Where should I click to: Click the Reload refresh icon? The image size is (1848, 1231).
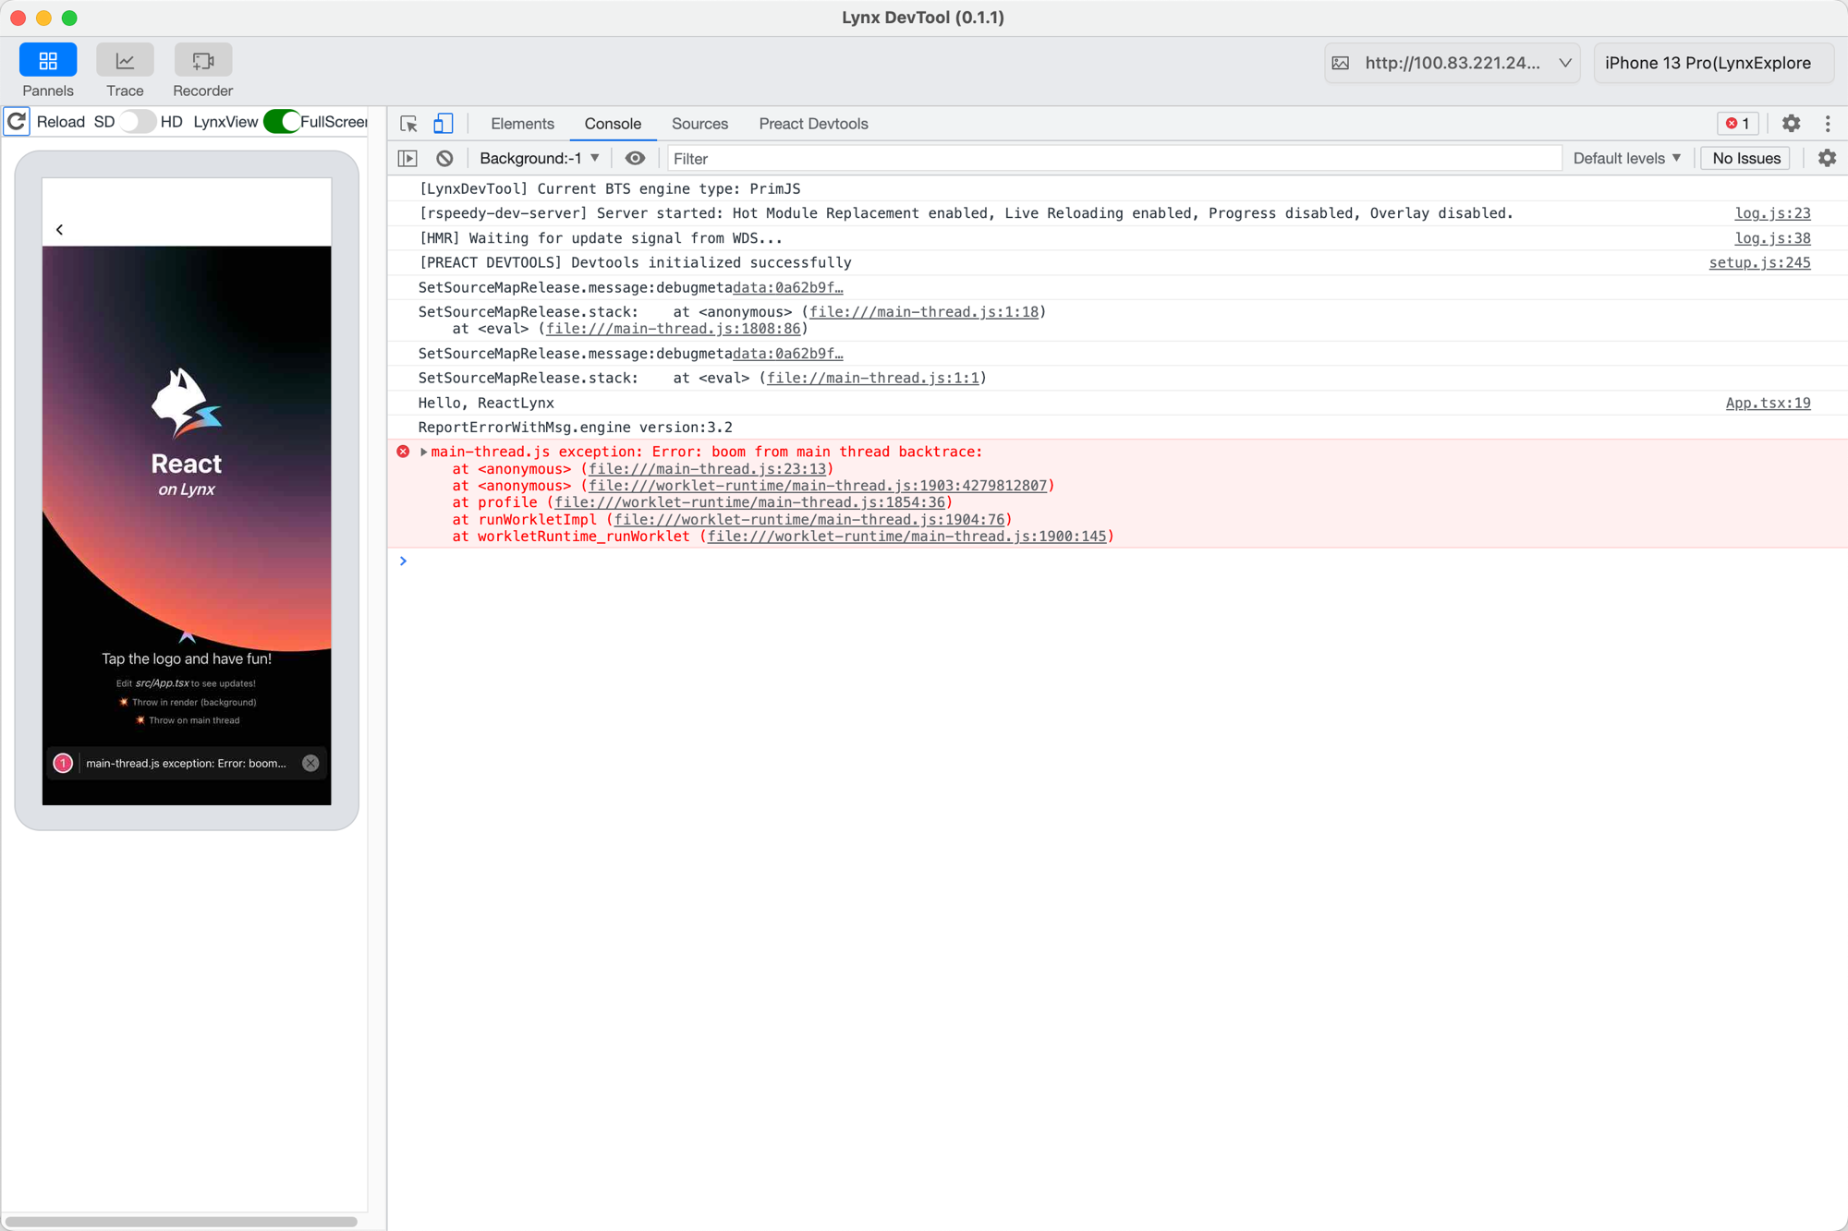point(17,122)
